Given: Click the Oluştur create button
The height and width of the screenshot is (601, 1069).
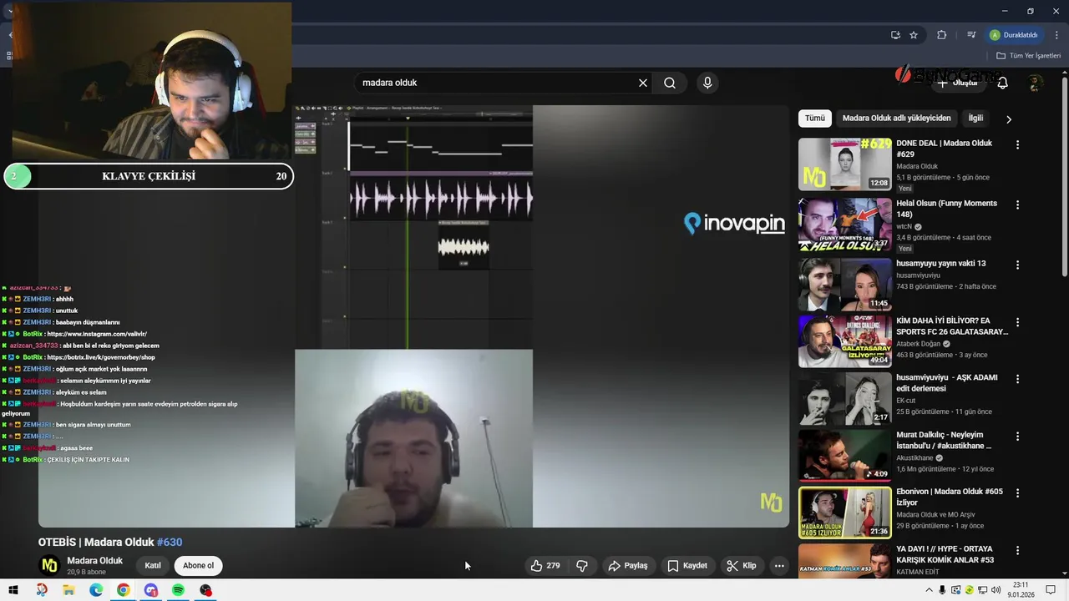Looking at the screenshot, I should (957, 83).
